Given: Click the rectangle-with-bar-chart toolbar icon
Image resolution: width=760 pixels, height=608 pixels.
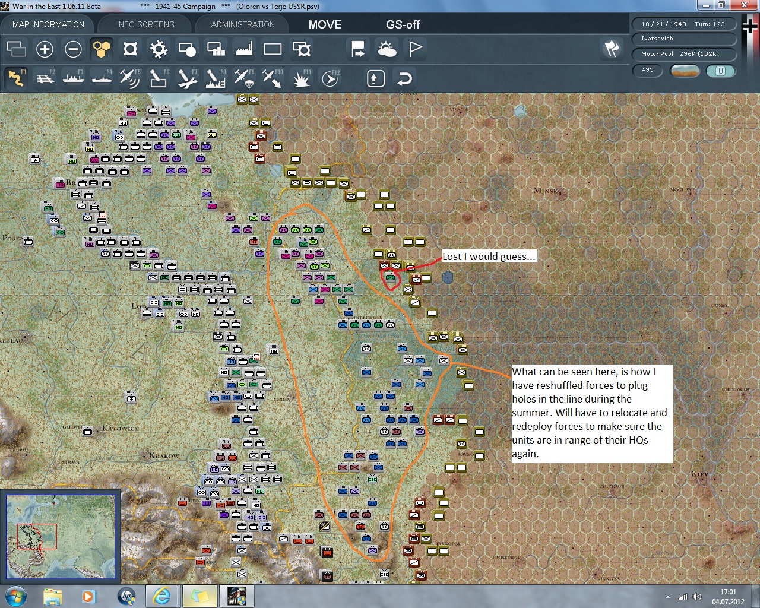Looking at the screenshot, I should pyautogui.click(x=216, y=49).
